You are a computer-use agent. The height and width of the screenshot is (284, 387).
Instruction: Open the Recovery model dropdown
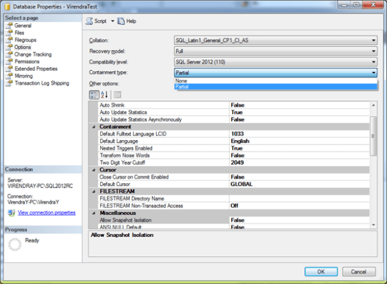coord(374,51)
